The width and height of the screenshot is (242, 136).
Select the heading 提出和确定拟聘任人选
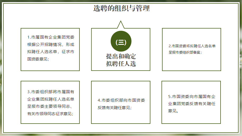[x=121, y=60]
